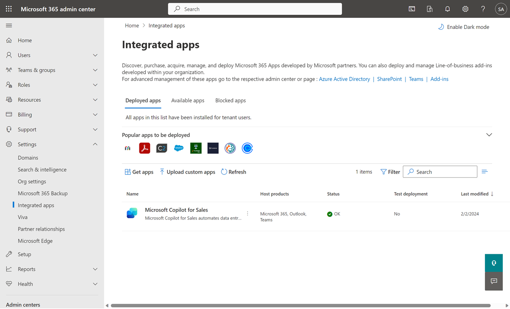Toggle the hamburger navigation menu
Image resolution: width=510 pixels, height=309 pixels.
tap(8, 25)
